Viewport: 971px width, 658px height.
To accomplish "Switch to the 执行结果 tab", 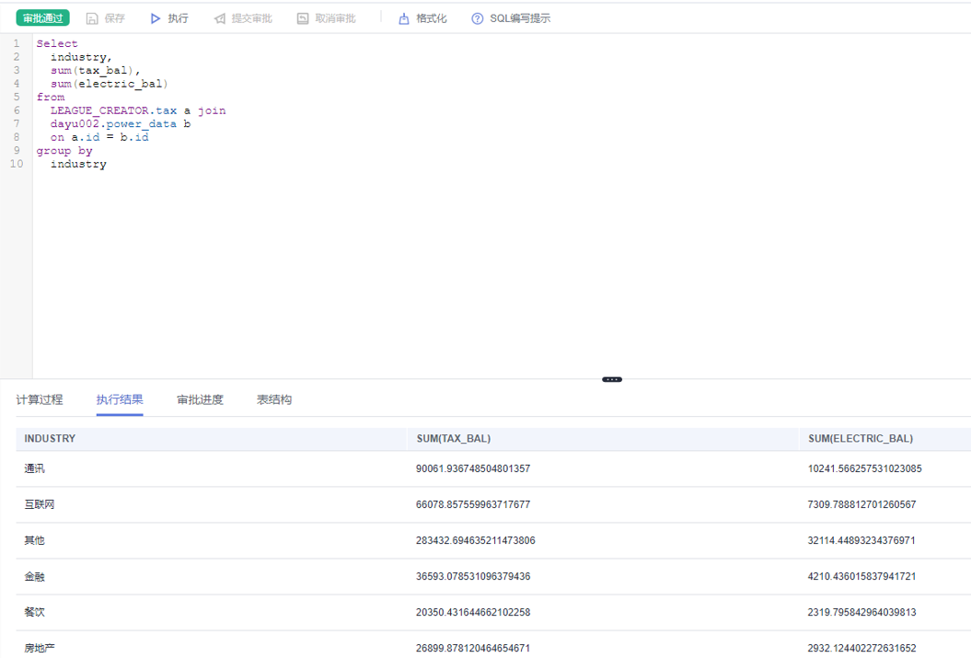I will tap(120, 400).
